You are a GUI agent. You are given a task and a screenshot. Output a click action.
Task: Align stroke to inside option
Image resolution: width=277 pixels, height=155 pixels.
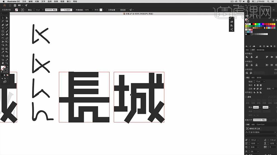[x=258, y=92]
